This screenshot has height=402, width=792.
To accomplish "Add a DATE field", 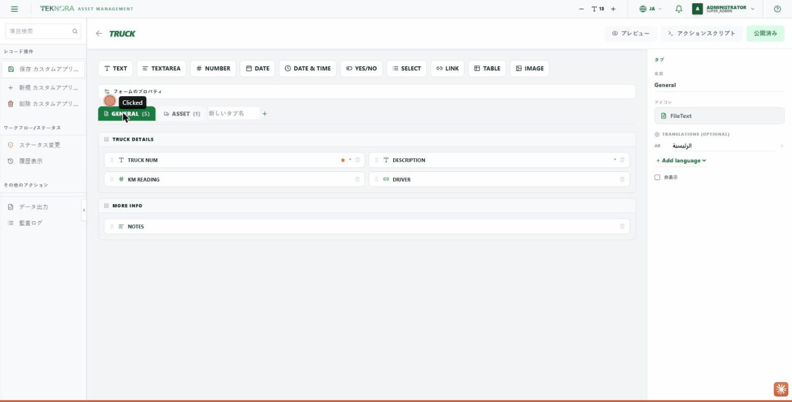I will coord(258,68).
